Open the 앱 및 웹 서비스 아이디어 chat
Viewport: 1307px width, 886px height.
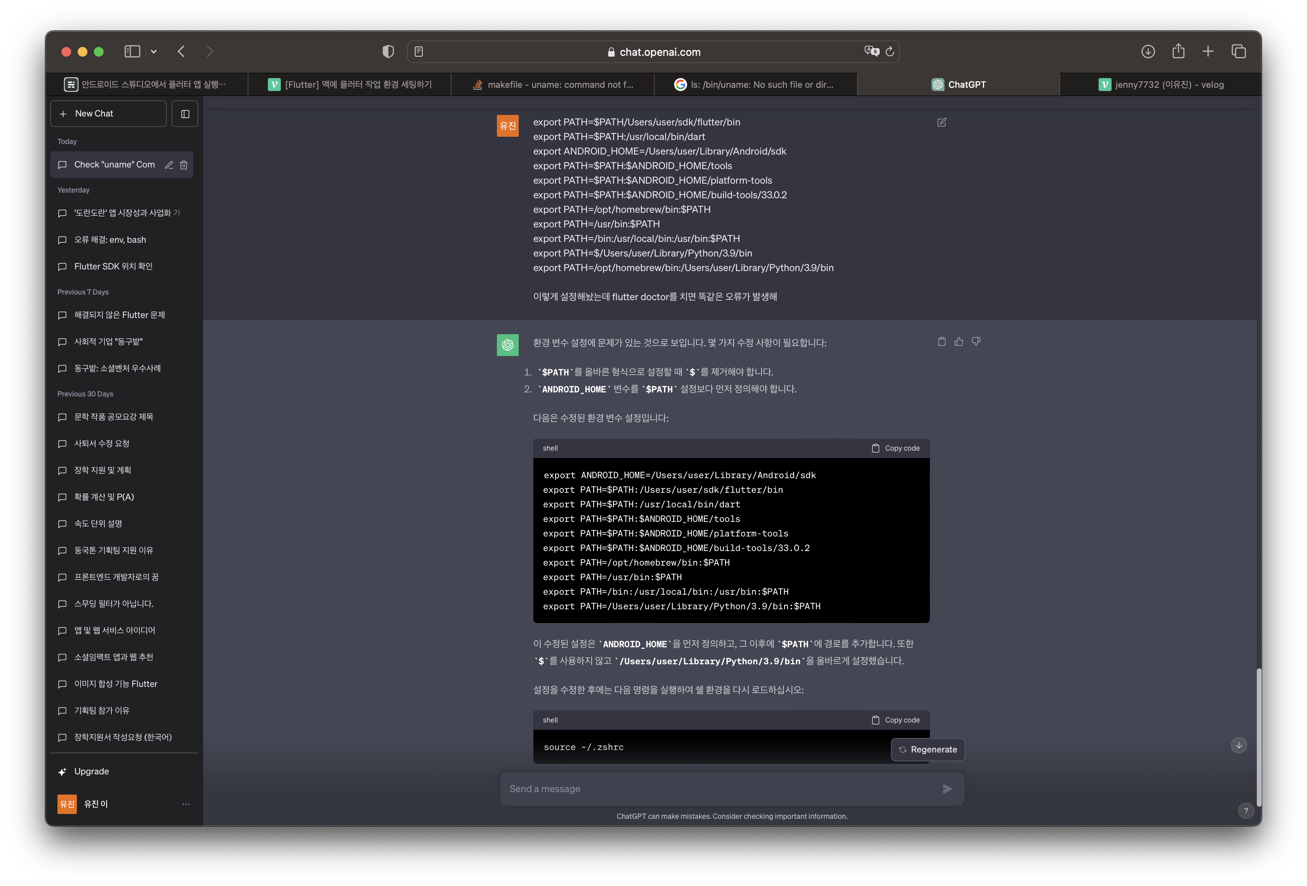(x=122, y=631)
